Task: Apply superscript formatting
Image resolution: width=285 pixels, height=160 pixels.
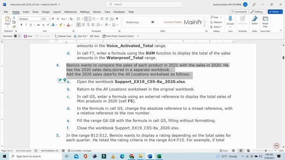Action: (x=48, y=25)
